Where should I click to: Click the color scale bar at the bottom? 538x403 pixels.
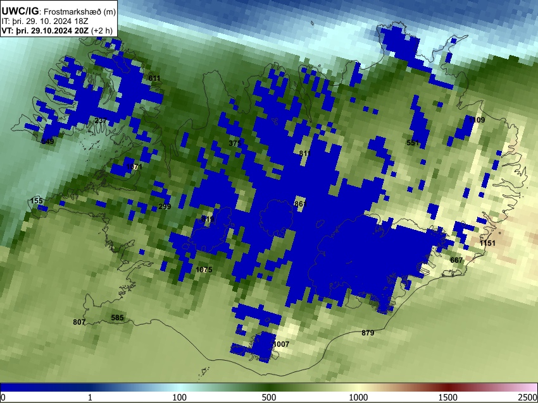pos(269,387)
